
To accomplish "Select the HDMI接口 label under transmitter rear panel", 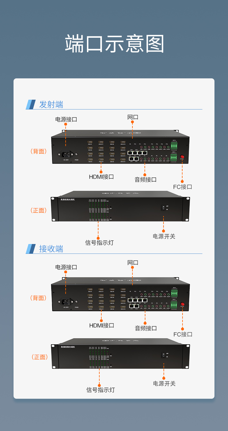I will point(101,177).
